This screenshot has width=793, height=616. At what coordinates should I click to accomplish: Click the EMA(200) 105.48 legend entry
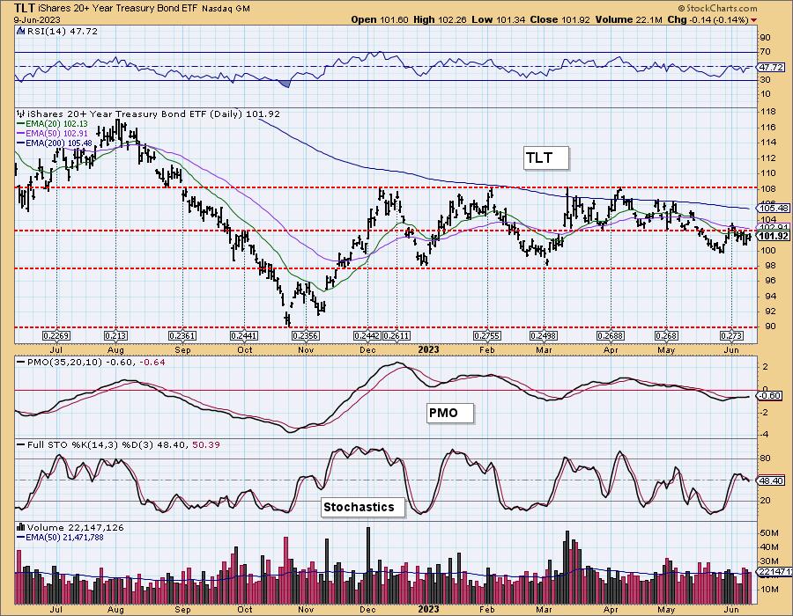click(x=58, y=143)
